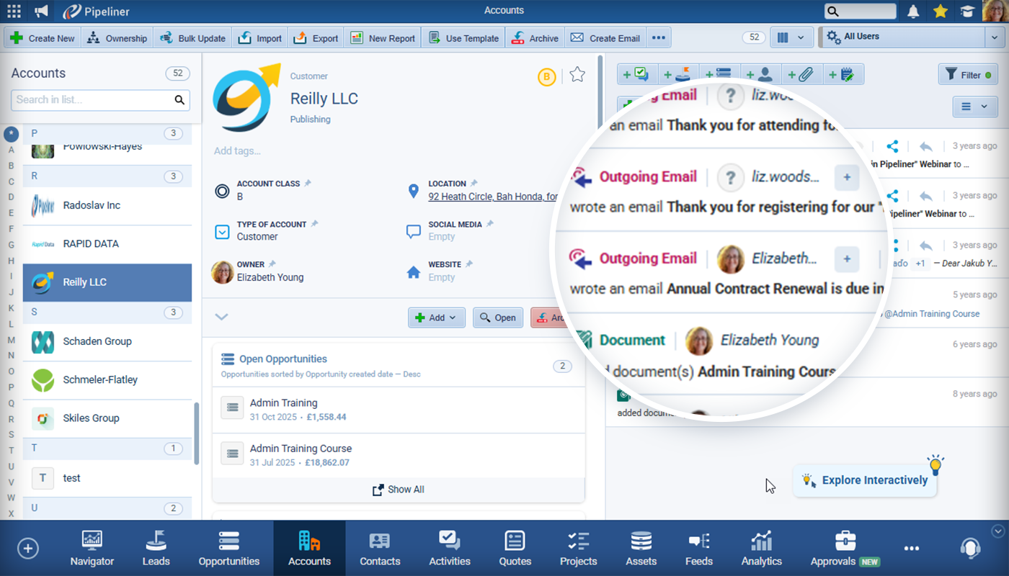Click the graduation cap learning icon

tap(966, 11)
